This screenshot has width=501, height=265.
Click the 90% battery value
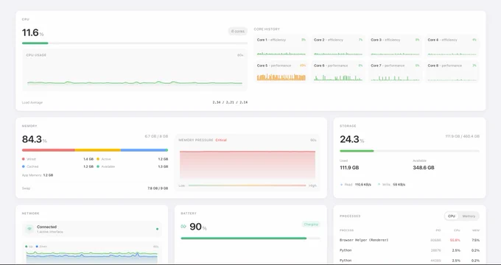pyautogui.click(x=198, y=227)
